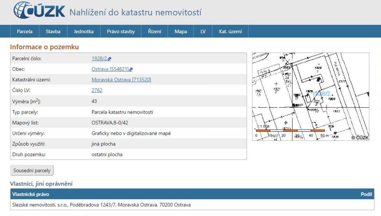Screen dimensions: 381x216
Task: Click external link icon next to Ostrava
Action: coord(131,69)
